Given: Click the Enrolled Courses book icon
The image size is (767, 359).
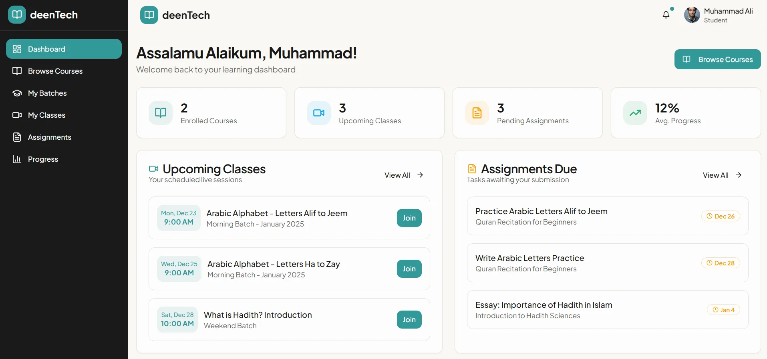Looking at the screenshot, I should coord(161,113).
